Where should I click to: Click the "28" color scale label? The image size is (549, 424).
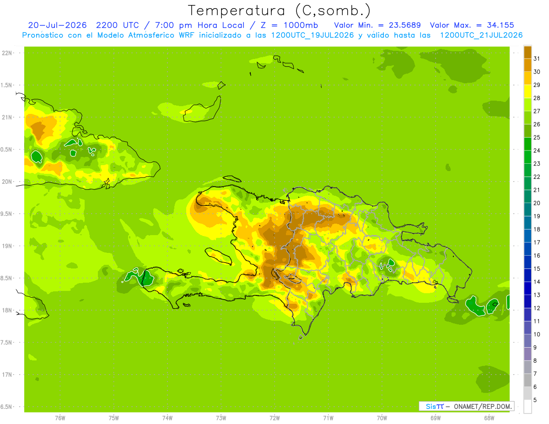537,98
